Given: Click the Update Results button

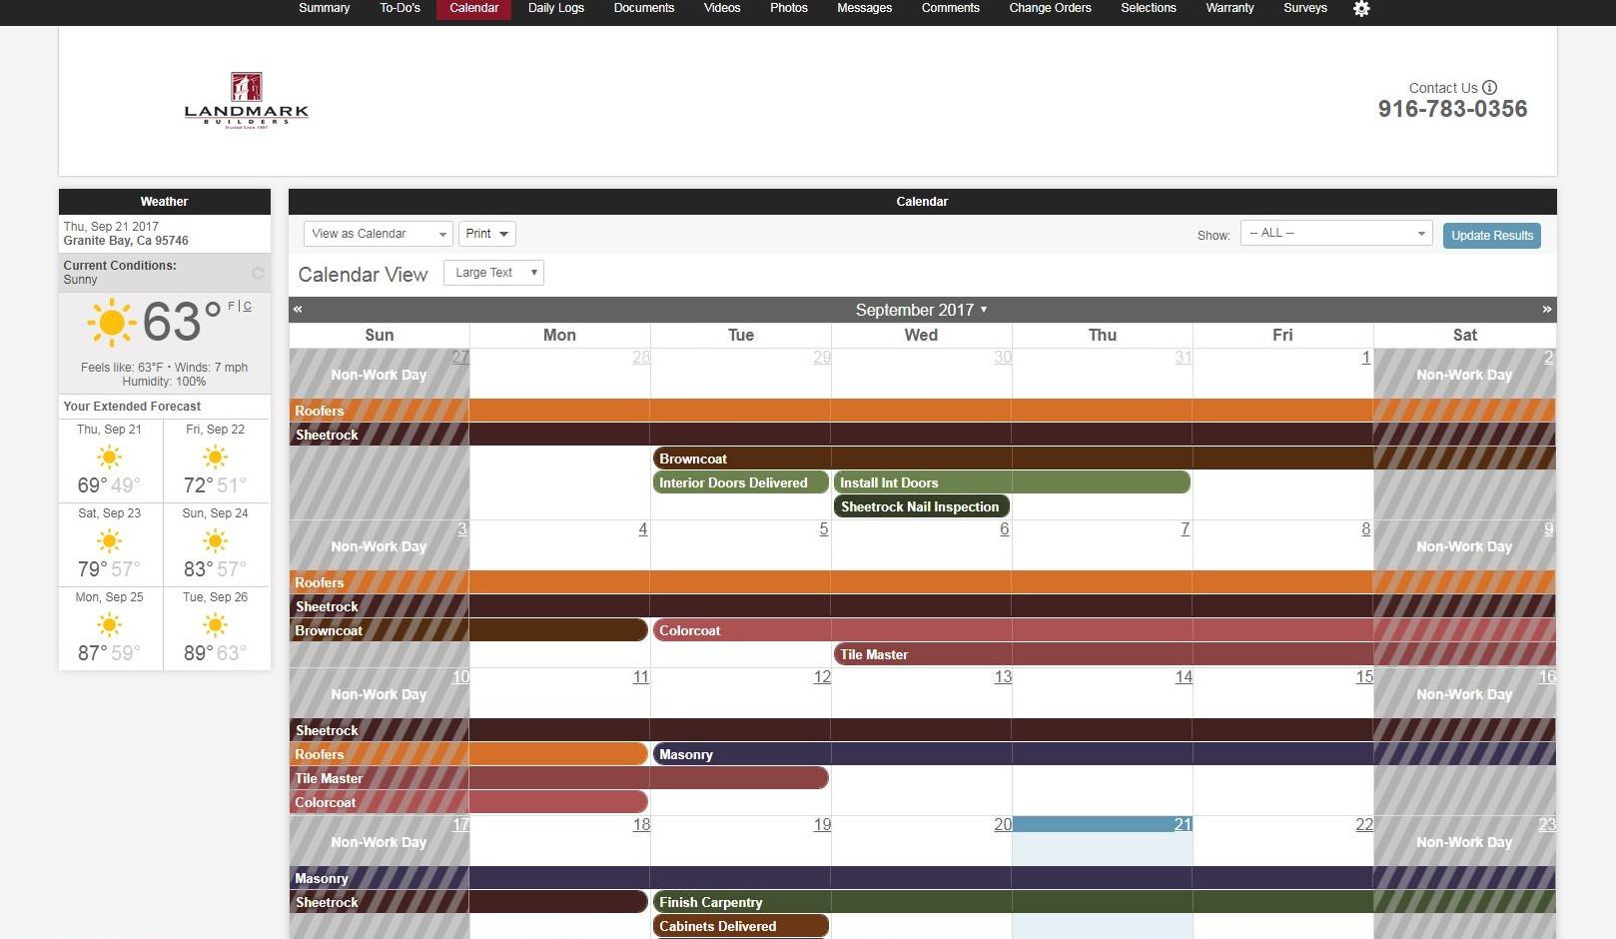Looking at the screenshot, I should point(1491,236).
